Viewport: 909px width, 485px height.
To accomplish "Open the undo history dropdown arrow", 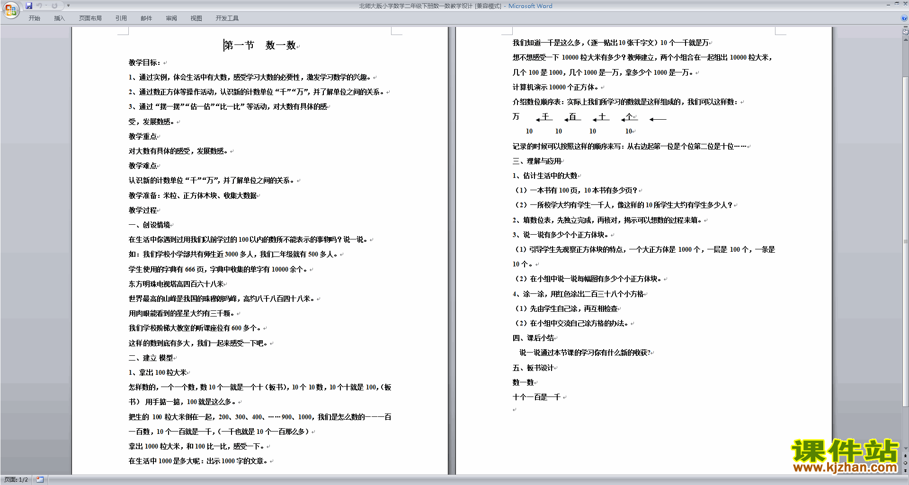I will pos(46,6).
